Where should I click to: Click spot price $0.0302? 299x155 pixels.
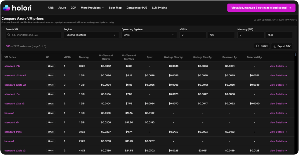[x=150, y=151]
